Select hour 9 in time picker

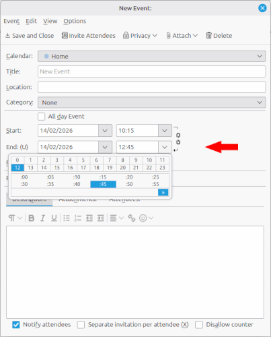coord(136,160)
